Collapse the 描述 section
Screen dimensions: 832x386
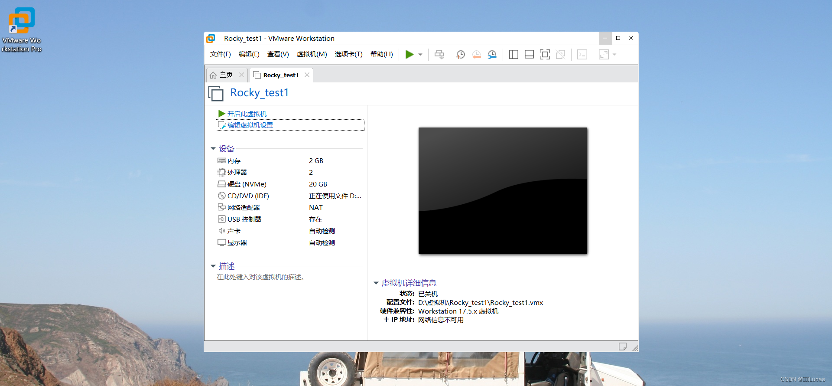coord(213,266)
